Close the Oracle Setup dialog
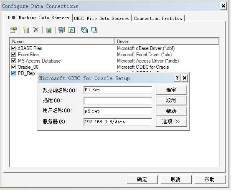Screen dimensions: 231x190 (x=185, y=78)
